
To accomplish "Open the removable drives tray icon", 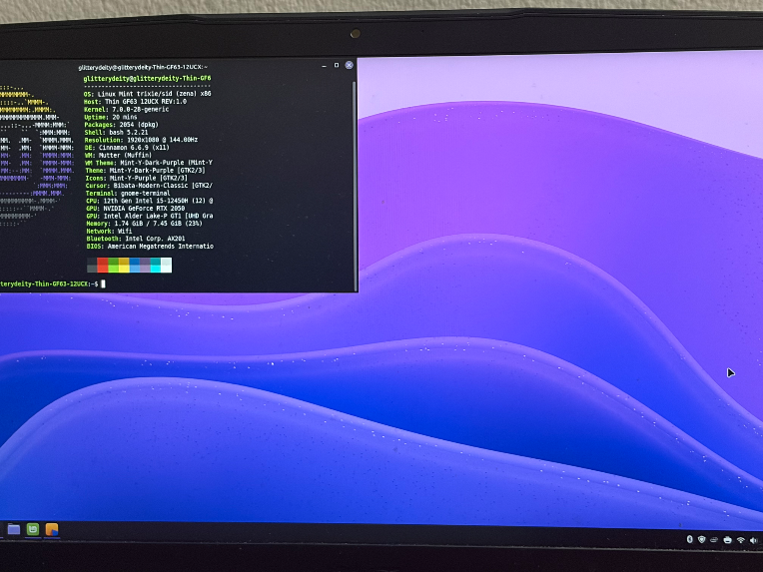I will tap(714, 539).
